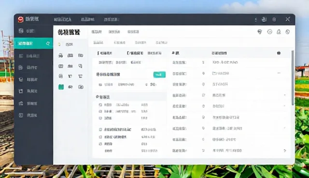Click the first icon in the third grid row
The image size is (309, 178).
pos(61,76)
